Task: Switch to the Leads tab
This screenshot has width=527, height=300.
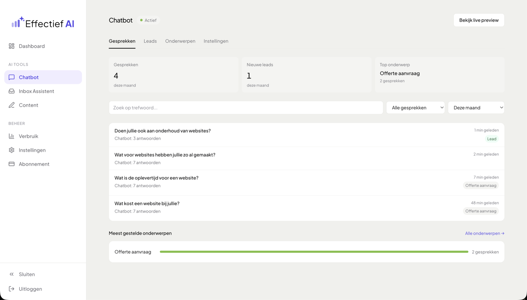Action: 150,41
